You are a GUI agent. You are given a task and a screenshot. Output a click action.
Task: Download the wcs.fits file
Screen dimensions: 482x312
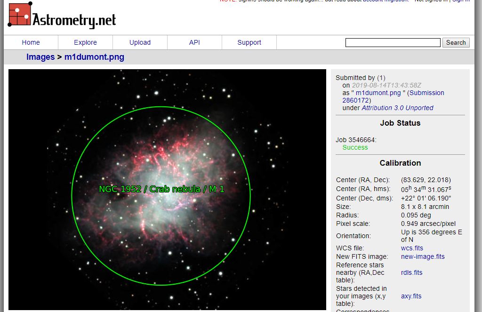click(412, 248)
